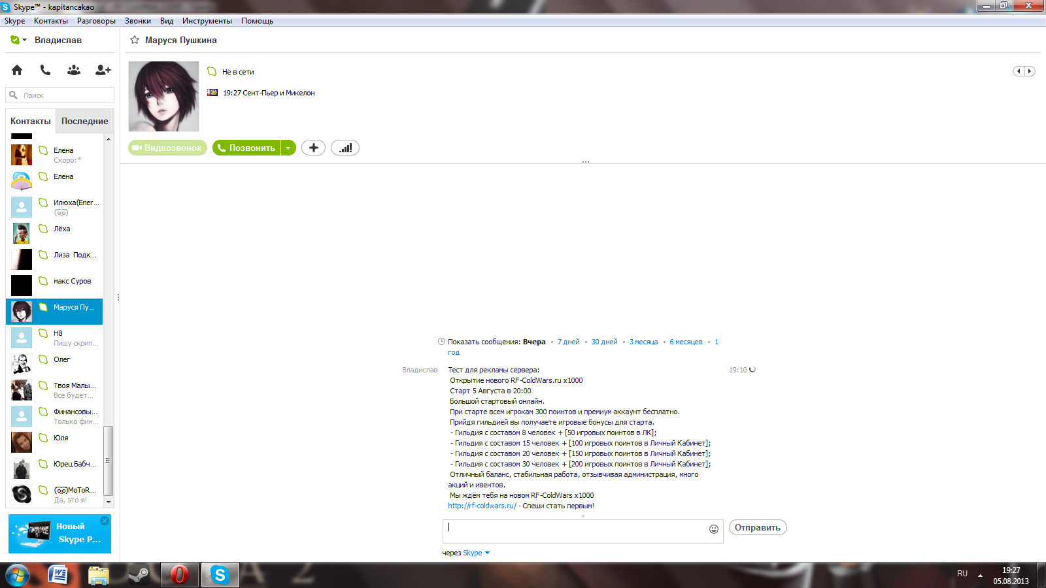Open the Инструменты menu
The image size is (1046, 588).
[x=207, y=21]
